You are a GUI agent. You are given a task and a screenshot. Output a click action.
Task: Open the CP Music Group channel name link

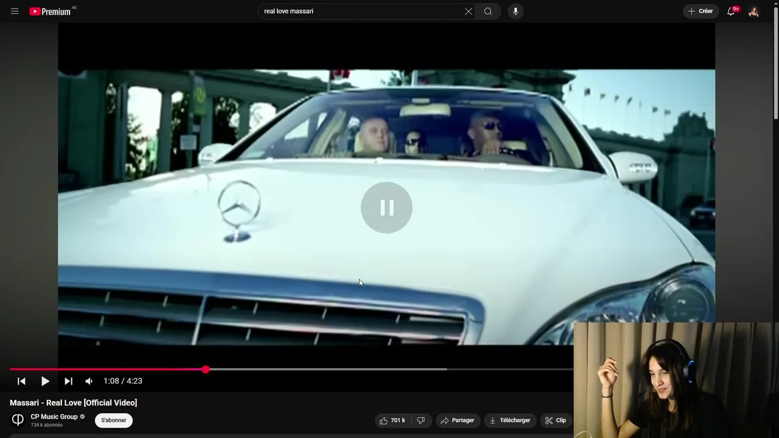(x=54, y=417)
